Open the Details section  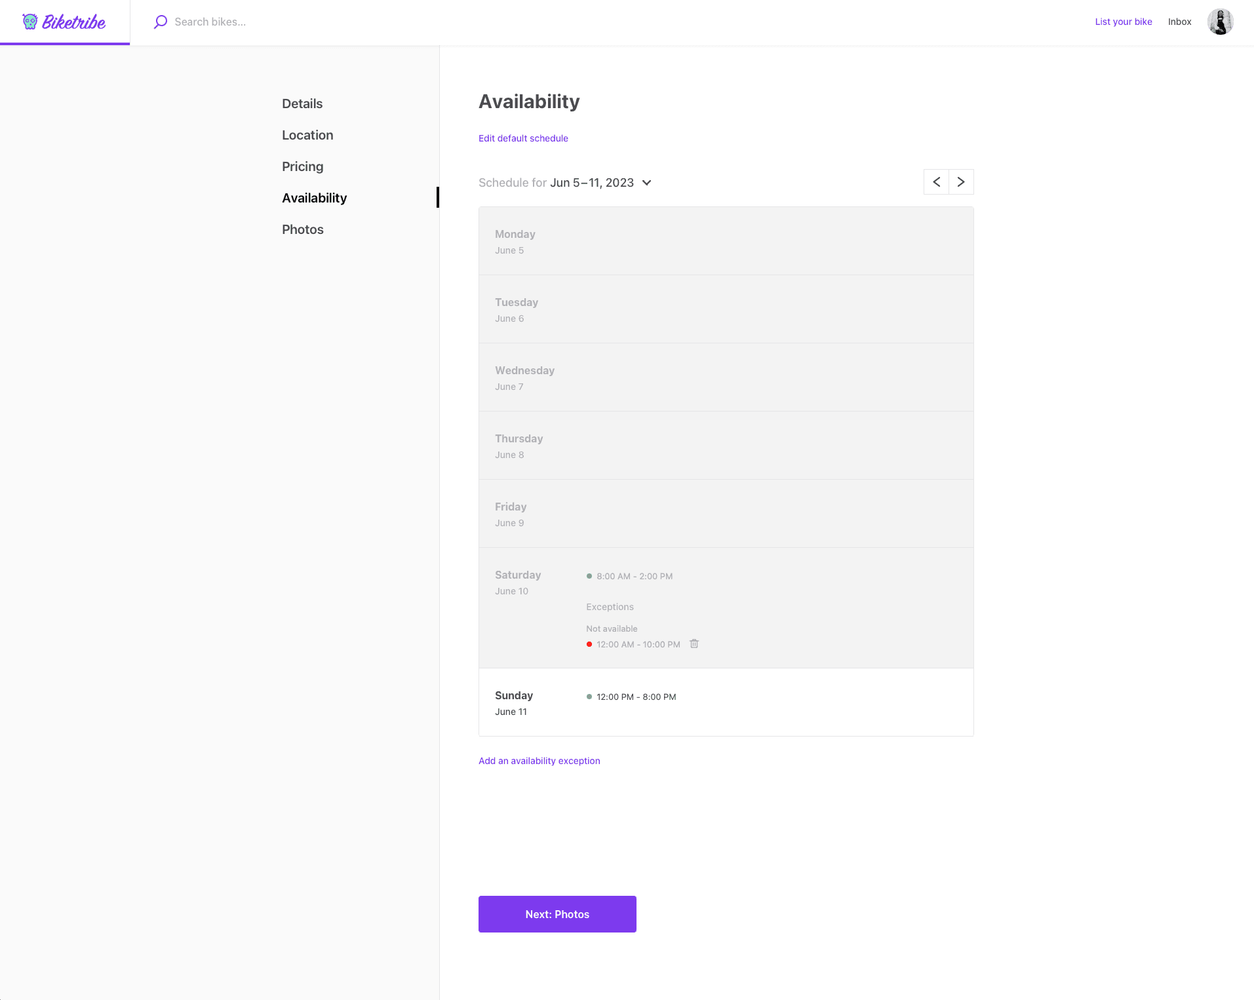302,104
